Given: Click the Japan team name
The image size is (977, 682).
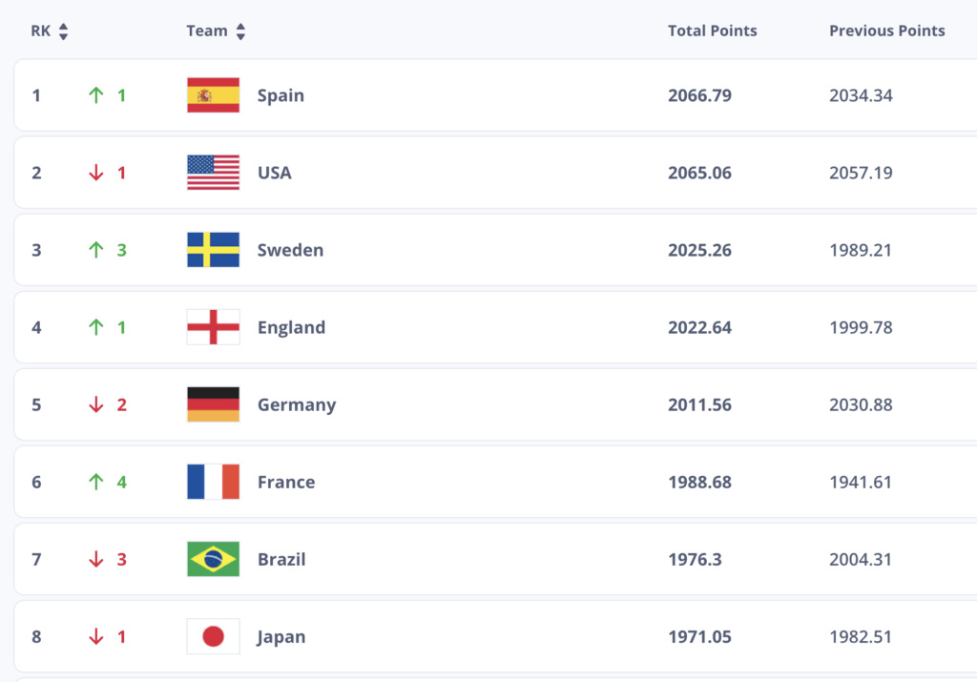Looking at the screenshot, I should (281, 637).
